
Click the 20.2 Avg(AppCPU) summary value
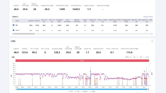(47, 9)
